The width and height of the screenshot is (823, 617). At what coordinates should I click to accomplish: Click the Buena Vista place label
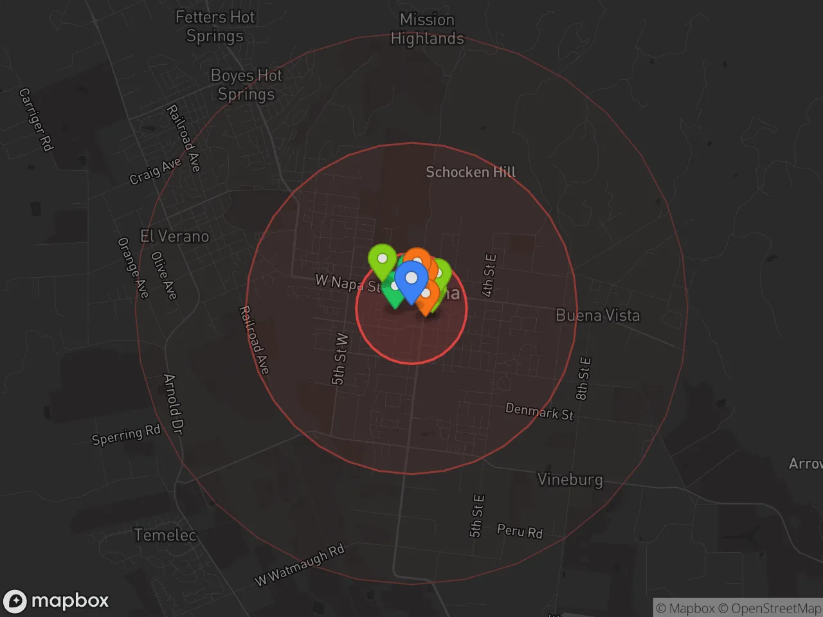pos(597,315)
